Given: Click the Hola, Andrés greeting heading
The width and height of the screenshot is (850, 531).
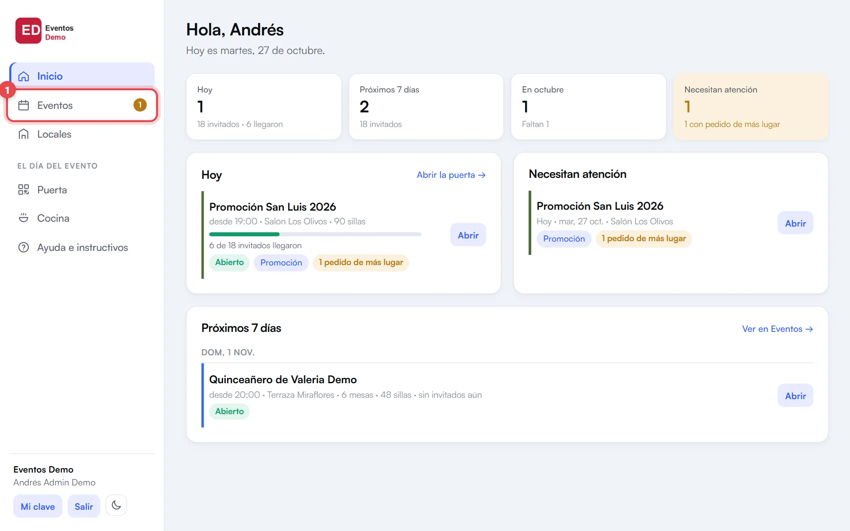Looking at the screenshot, I should (x=235, y=30).
